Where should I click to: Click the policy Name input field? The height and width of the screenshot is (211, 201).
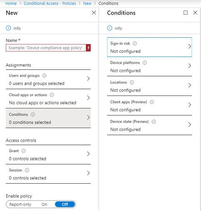tap(46, 48)
